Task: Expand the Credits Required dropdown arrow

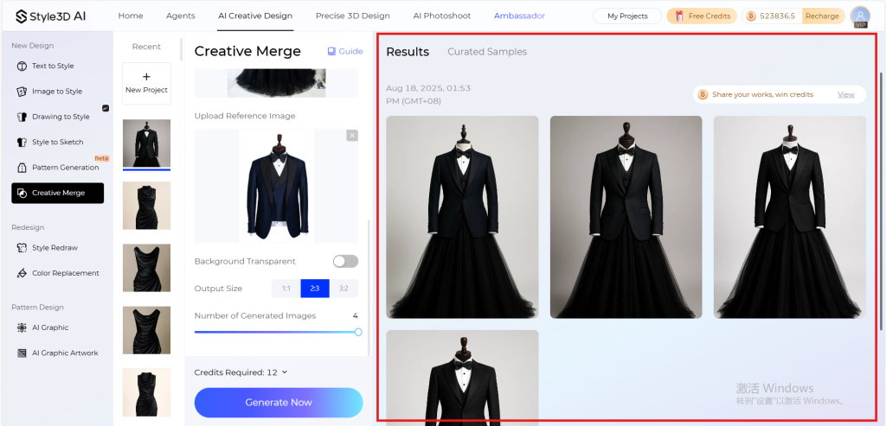Action: [x=284, y=372]
